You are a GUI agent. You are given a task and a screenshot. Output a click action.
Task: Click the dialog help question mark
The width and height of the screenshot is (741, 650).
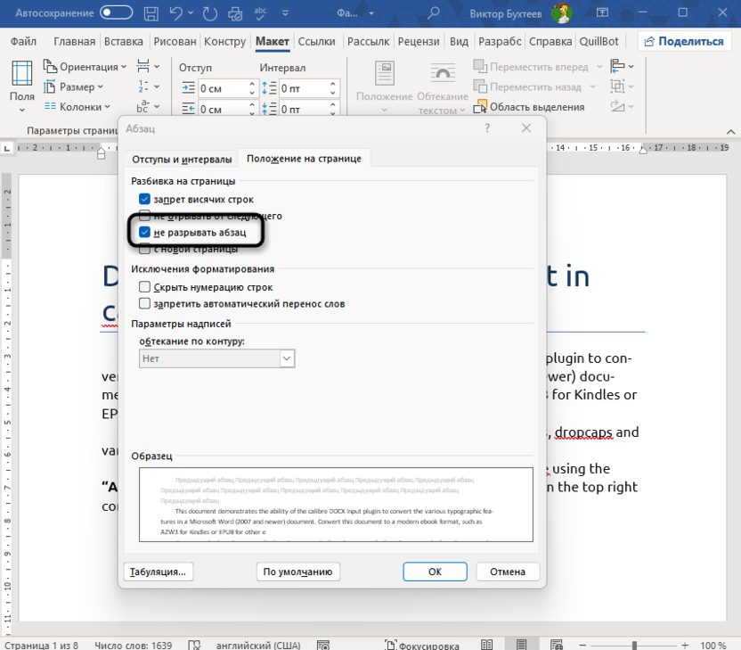click(x=487, y=128)
